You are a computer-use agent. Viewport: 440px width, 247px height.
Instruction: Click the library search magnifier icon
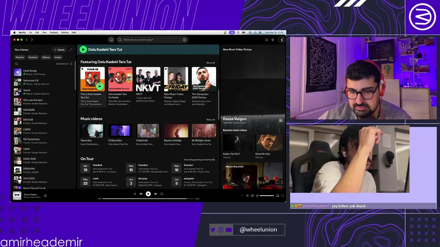[x=16, y=64]
